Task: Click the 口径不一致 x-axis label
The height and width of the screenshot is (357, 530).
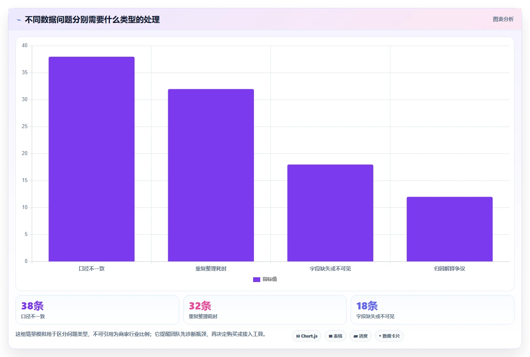Action: click(x=92, y=269)
